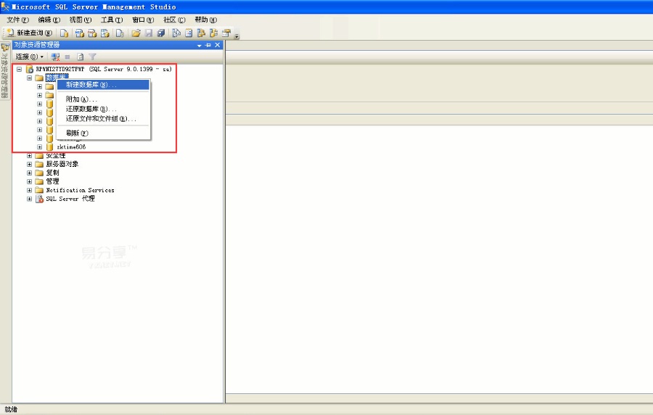Screen dimensions: 653x415
Task: Toggle auto-hide pin on 对象资源管理器 panel
Action: click(x=208, y=45)
